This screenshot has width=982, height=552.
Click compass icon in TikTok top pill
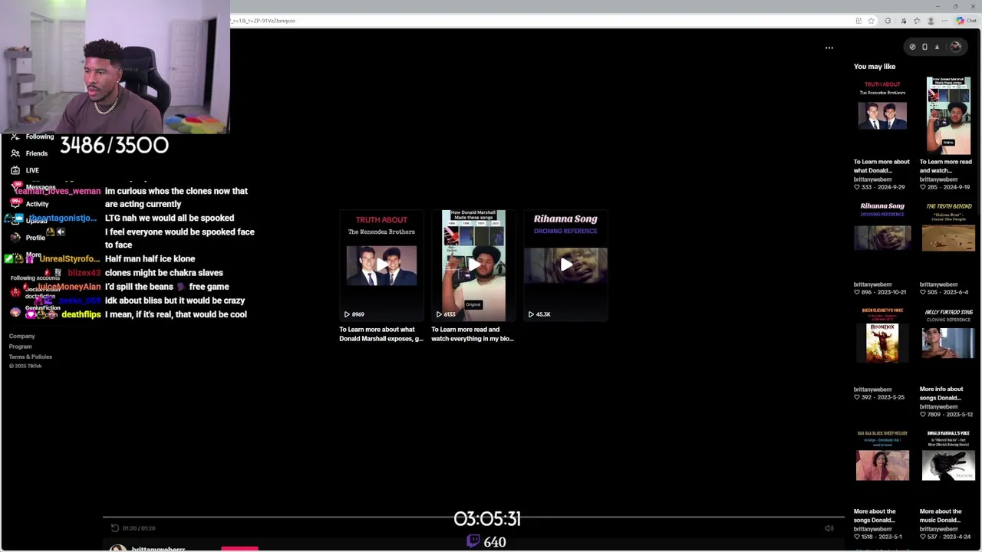tap(912, 47)
